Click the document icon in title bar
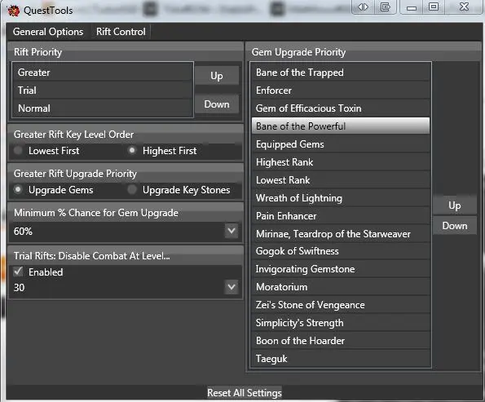Image resolution: width=485 pixels, height=402 pixels. [385, 7]
